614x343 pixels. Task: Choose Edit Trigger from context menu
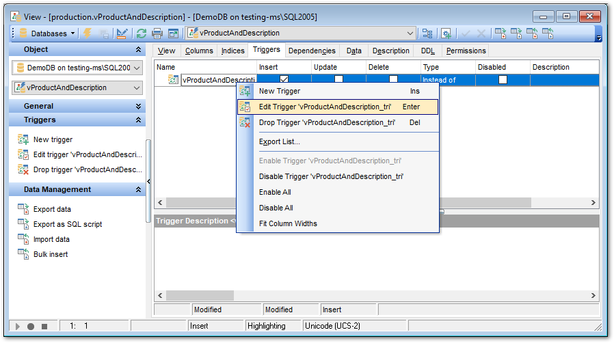coord(338,107)
